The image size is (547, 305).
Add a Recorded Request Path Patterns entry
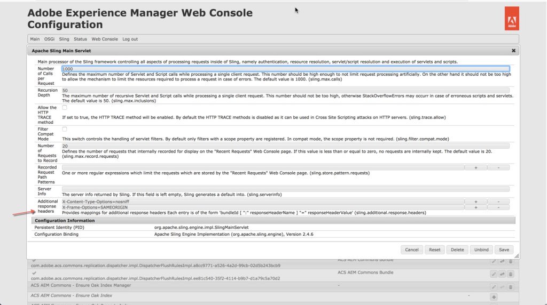pyautogui.click(x=475, y=168)
